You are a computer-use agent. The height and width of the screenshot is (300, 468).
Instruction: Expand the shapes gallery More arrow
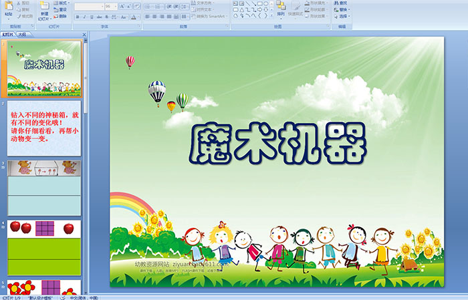tap(271, 16)
